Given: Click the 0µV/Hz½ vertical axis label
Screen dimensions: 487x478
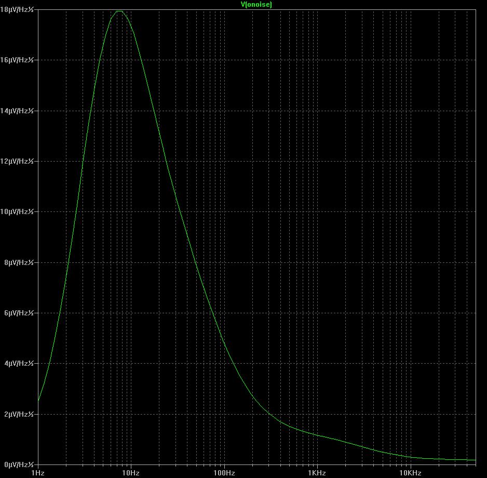Looking at the screenshot, I should click(19, 464).
